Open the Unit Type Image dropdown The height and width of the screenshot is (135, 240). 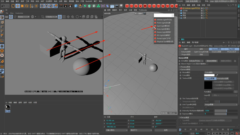tap(221, 105)
